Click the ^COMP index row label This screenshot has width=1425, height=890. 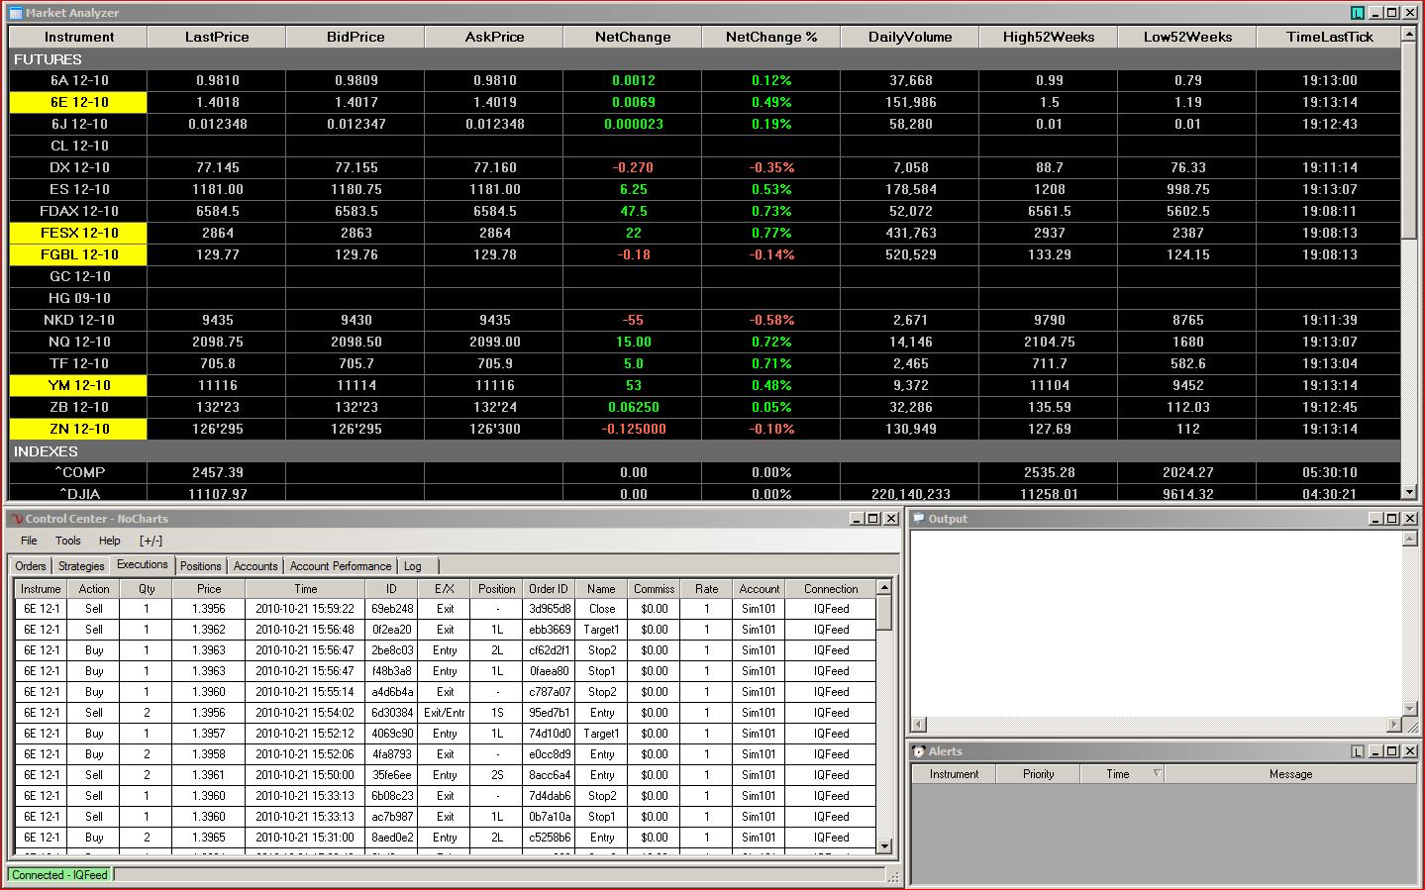pyautogui.click(x=78, y=472)
